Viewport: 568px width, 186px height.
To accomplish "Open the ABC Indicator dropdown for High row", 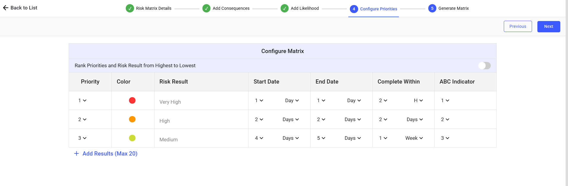I will point(445,119).
